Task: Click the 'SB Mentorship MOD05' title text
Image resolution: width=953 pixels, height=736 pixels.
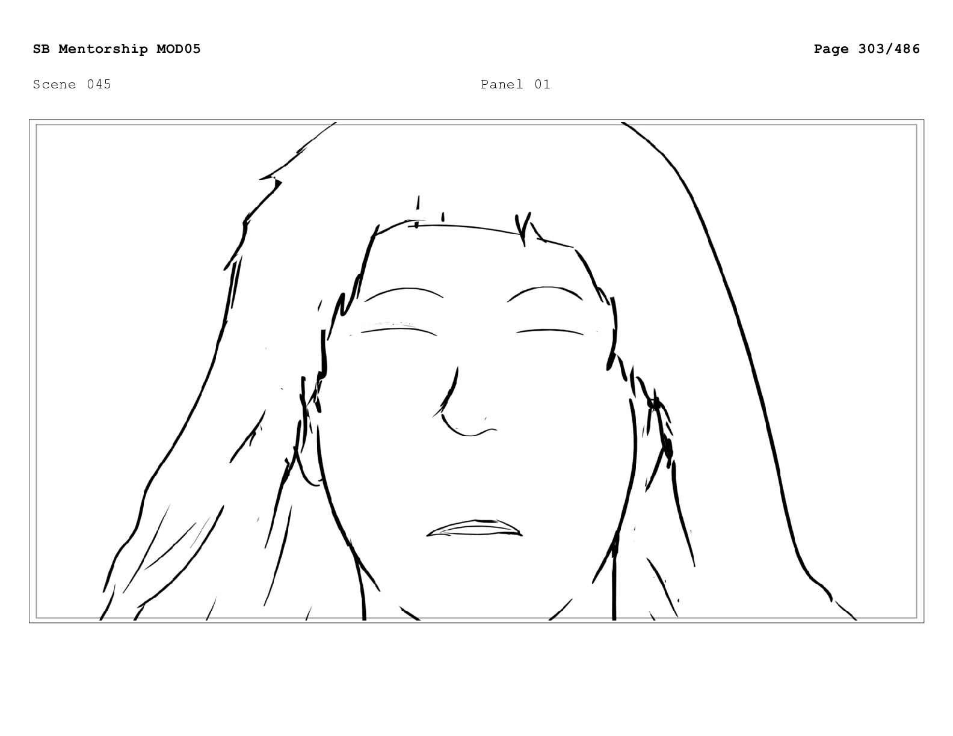Action: pyautogui.click(x=117, y=49)
